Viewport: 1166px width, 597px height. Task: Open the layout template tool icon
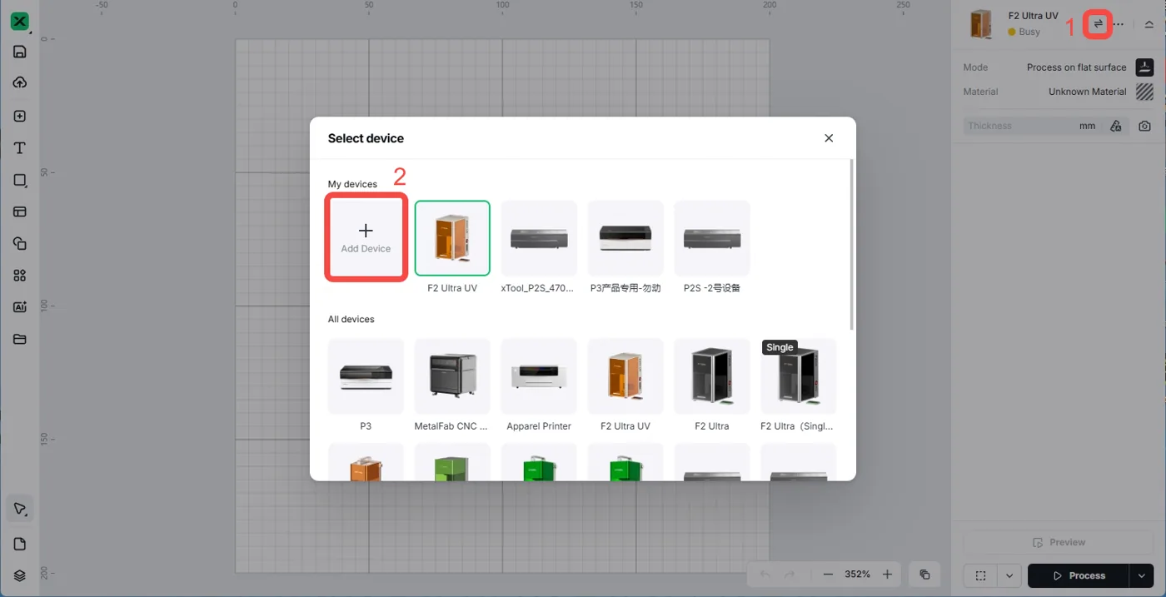pos(20,211)
